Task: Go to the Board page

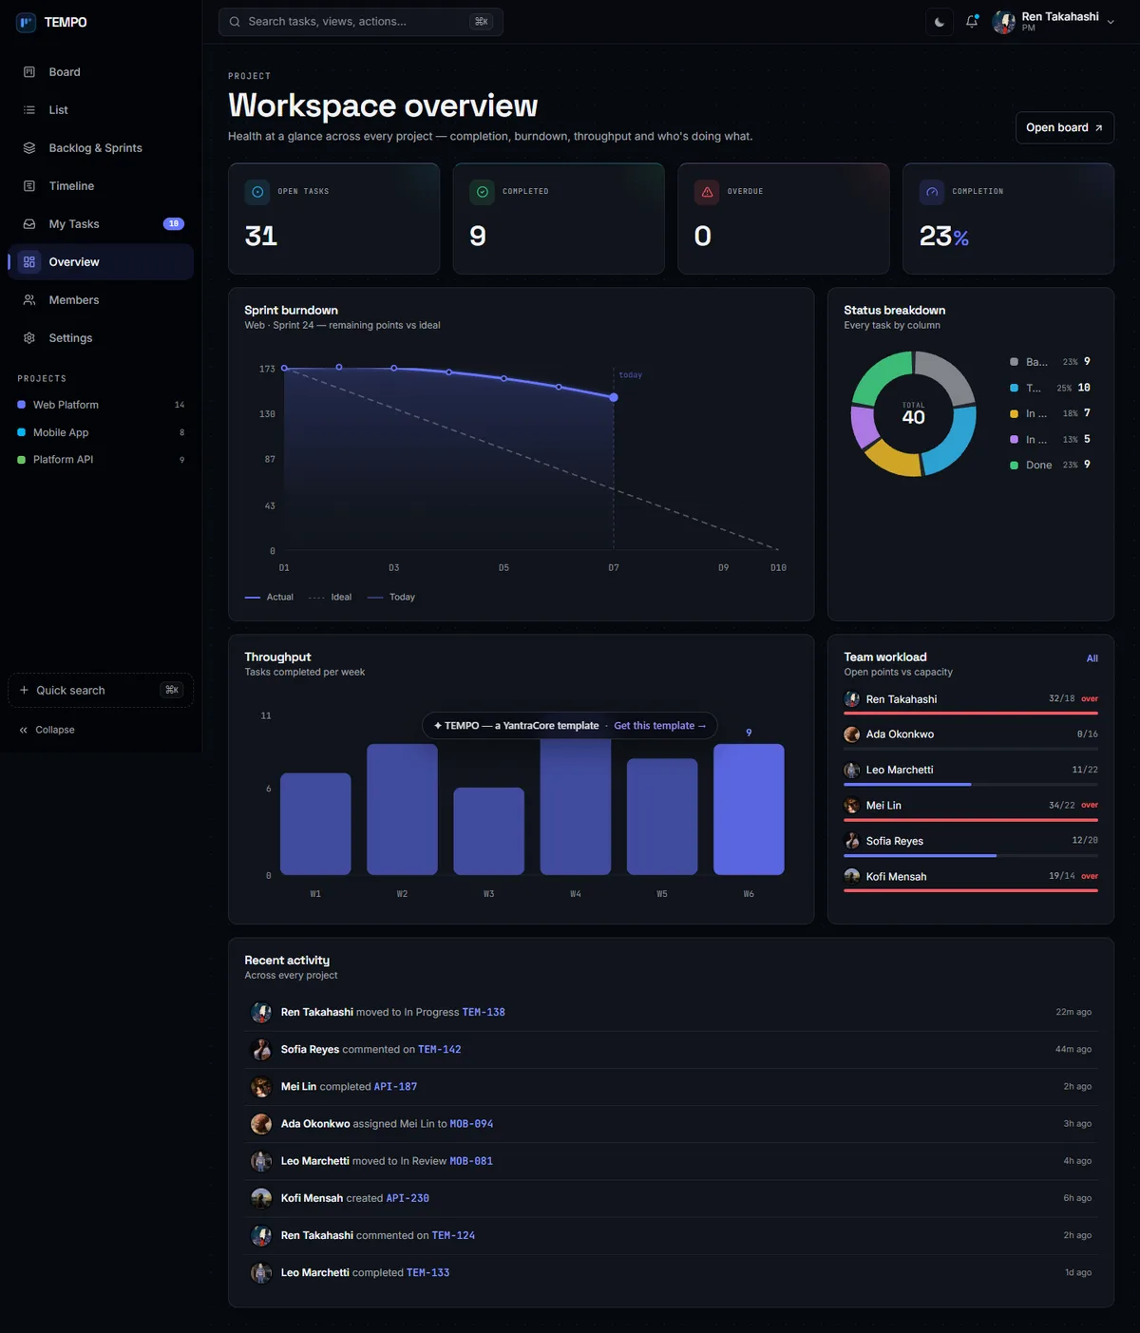Action: click(x=101, y=72)
